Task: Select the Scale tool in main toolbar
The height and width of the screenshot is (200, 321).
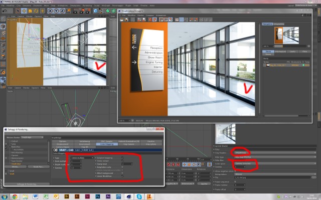Action: 30,11
